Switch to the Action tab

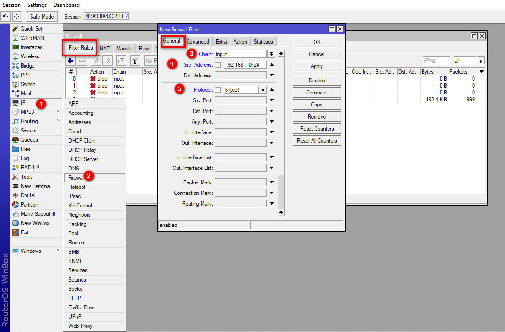(240, 42)
